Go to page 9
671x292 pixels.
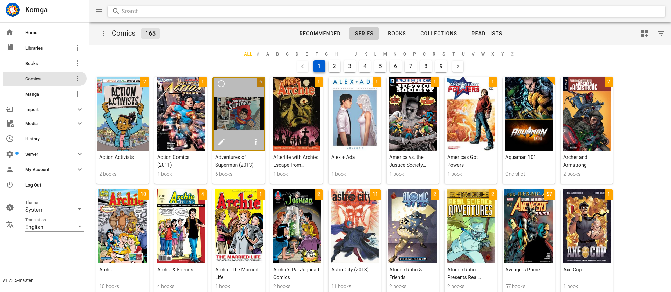point(441,66)
